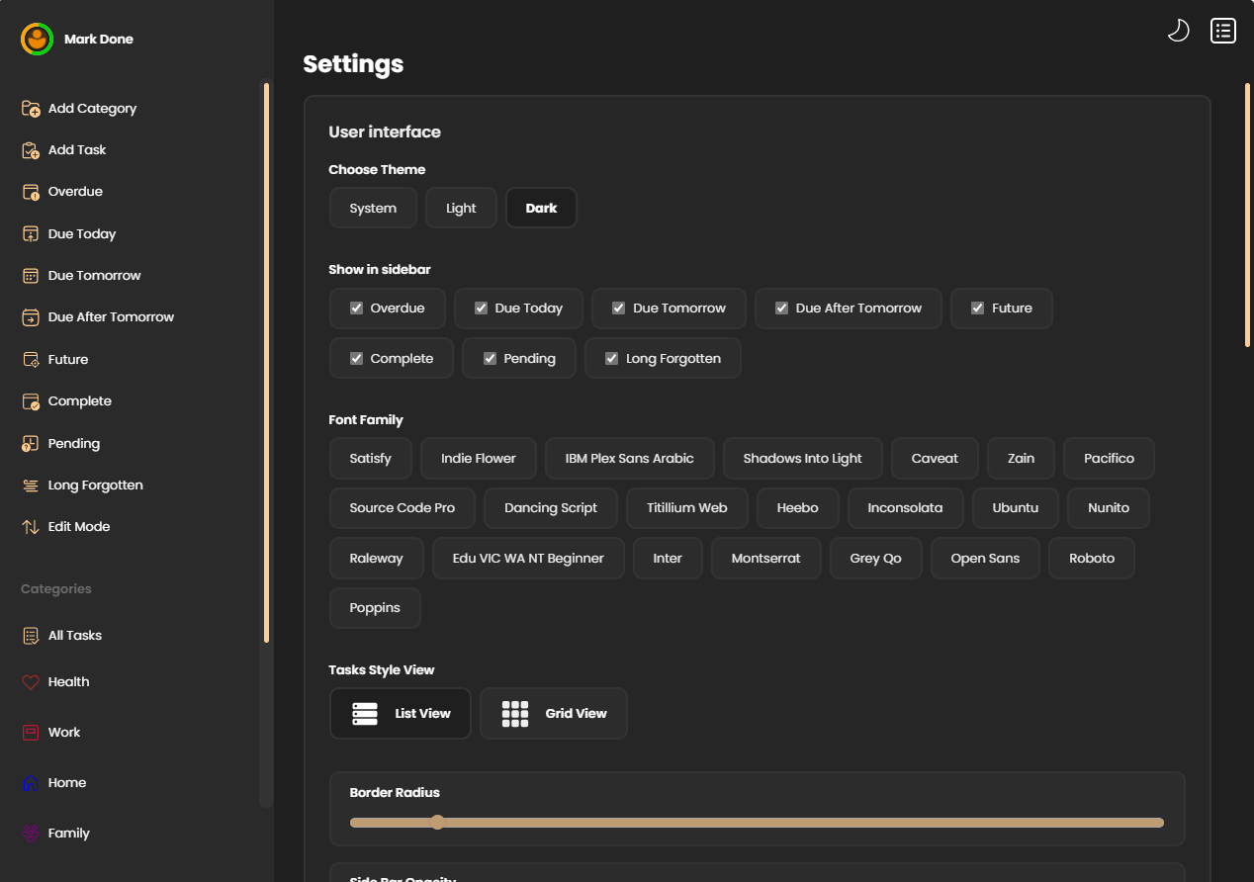Uncheck the Due Tomorrow checkbox
The height and width of the screenshot is (882, 1254).
click(x=619, y=309)
